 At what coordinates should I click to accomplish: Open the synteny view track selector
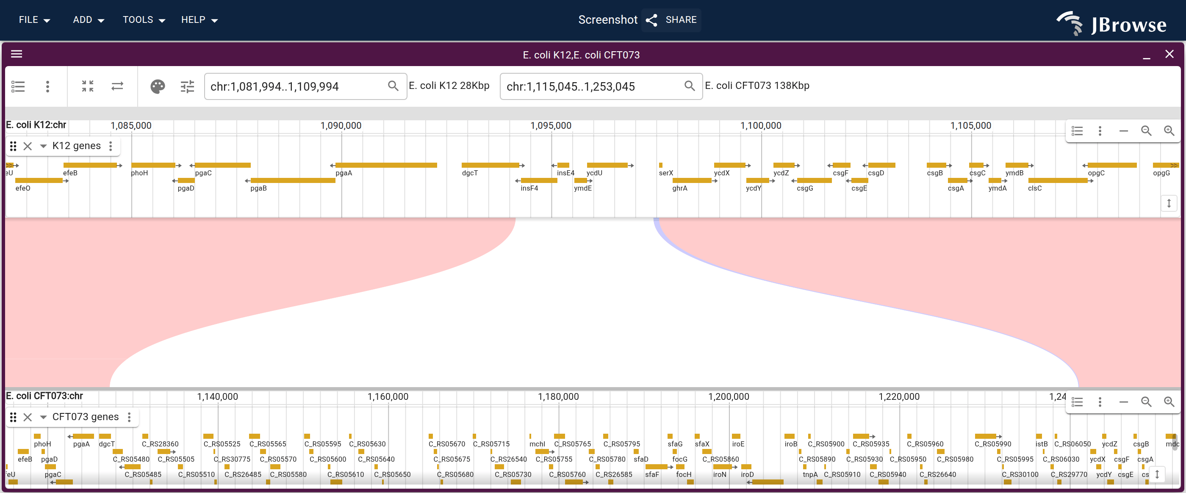18,86
